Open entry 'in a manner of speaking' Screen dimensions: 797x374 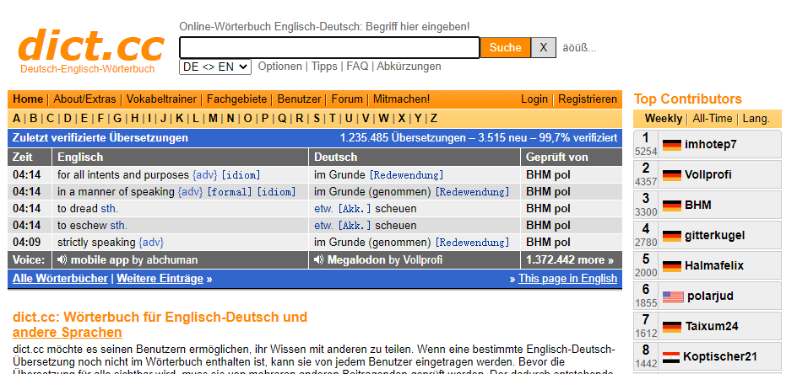116,192
